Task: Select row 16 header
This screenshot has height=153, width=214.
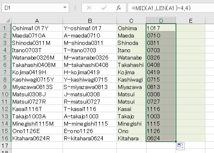Action: [x=5, y=138]
